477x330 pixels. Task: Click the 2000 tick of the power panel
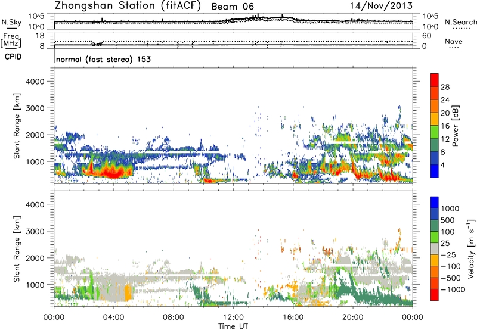pyautogui.click(x=35, y=135)
